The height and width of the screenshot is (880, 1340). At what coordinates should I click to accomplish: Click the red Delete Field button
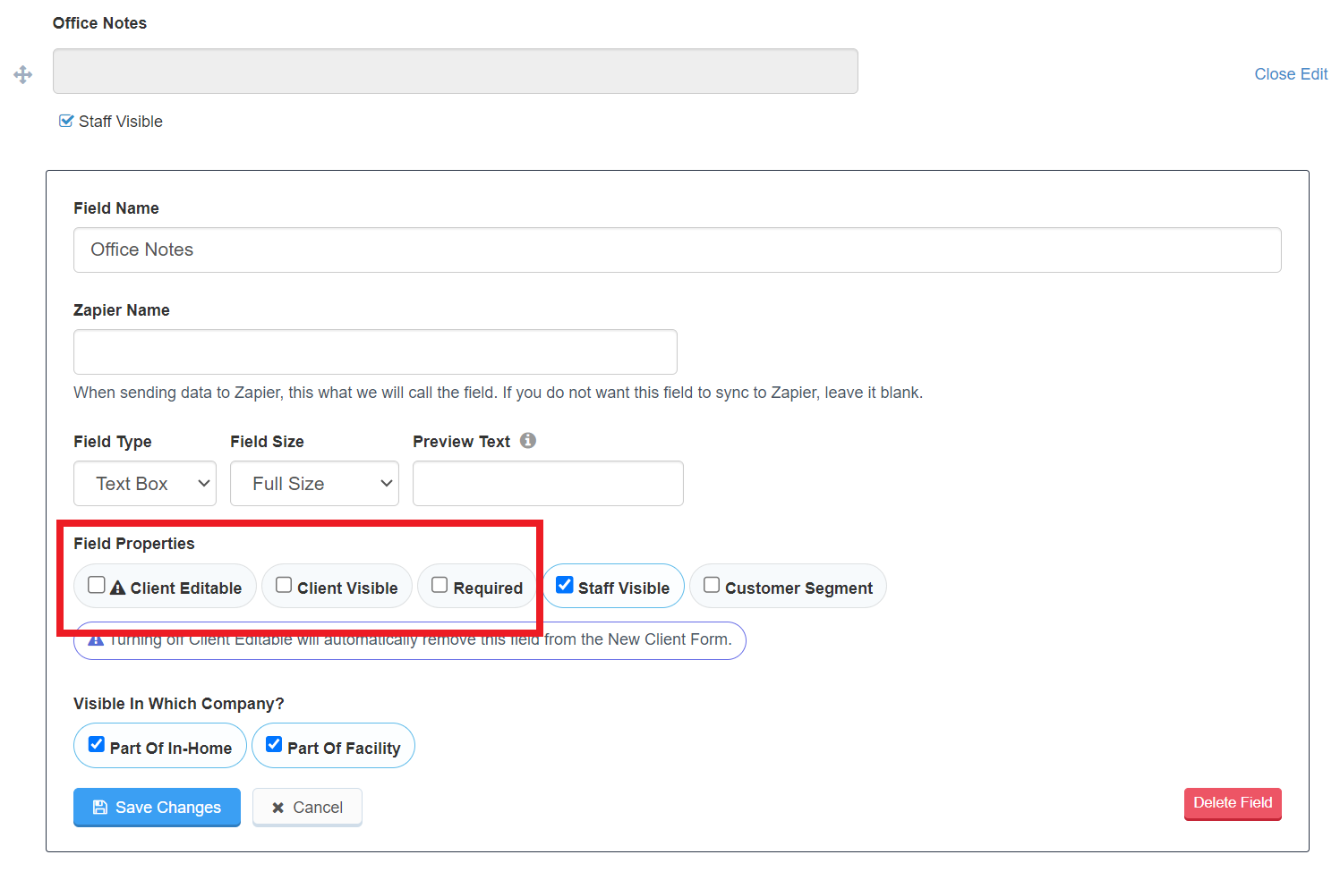point(1233,803)
